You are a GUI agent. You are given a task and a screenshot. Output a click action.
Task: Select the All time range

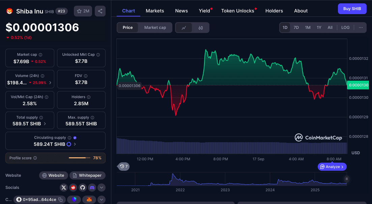pyautogui.click(x=330, y=28)
